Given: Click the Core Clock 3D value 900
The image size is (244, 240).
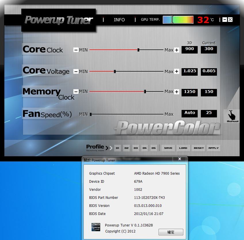Looking at the screenshot, I should [190, 50].
